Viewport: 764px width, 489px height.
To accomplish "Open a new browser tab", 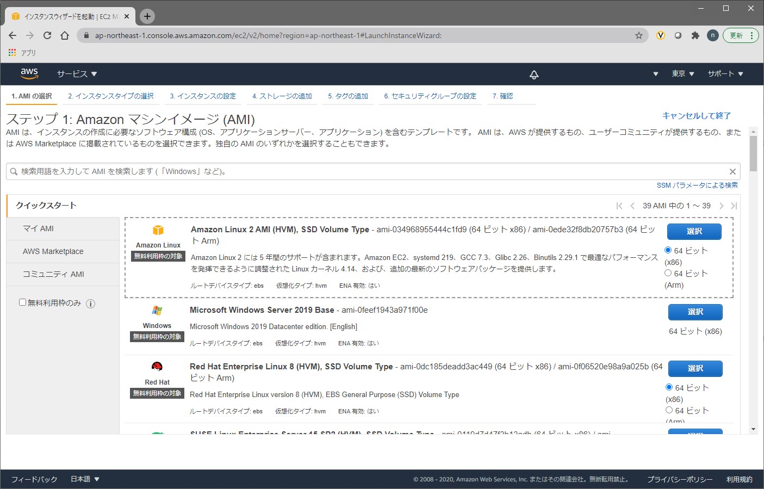I will 147,16.
